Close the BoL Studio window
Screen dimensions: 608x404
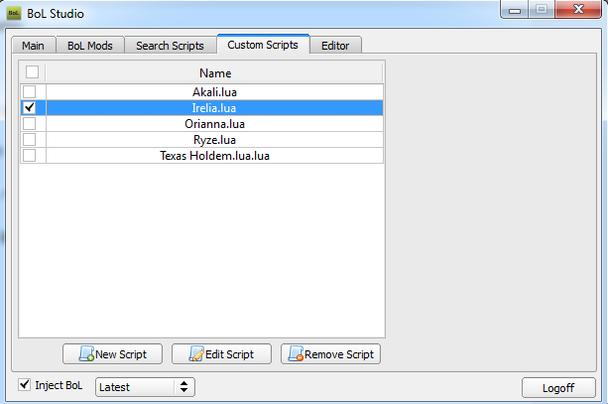click(578, 9)
